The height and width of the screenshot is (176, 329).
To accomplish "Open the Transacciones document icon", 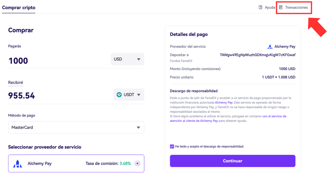I will pos(281,7).
